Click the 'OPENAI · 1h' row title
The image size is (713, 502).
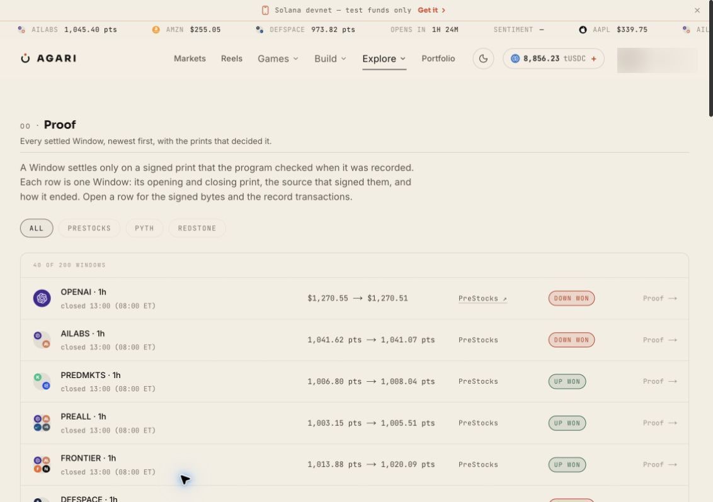click(x=83, y=292)
